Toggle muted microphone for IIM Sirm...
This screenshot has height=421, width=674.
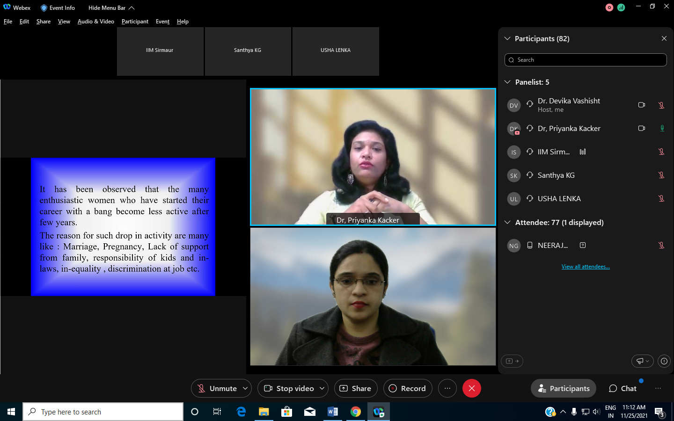pos(661,152)
